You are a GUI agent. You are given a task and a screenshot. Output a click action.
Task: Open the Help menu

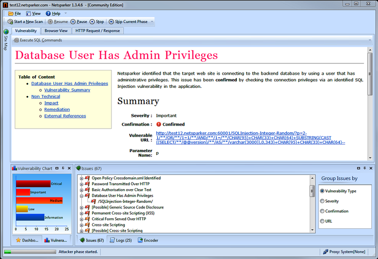[53, 14]
